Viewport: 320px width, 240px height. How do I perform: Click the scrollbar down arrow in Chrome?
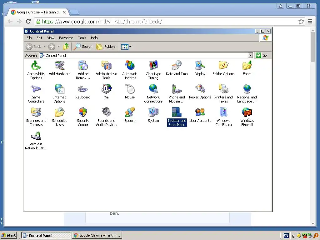(313, 223)
